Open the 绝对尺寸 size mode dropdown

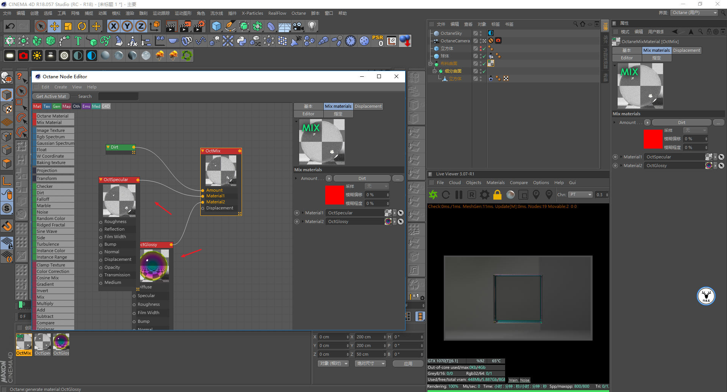tap(370, 364)
